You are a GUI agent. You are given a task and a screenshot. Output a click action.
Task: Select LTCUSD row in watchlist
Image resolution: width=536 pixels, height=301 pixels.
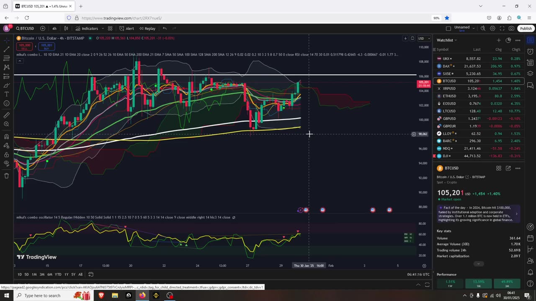pyautogui.click(x=479, y=111)
